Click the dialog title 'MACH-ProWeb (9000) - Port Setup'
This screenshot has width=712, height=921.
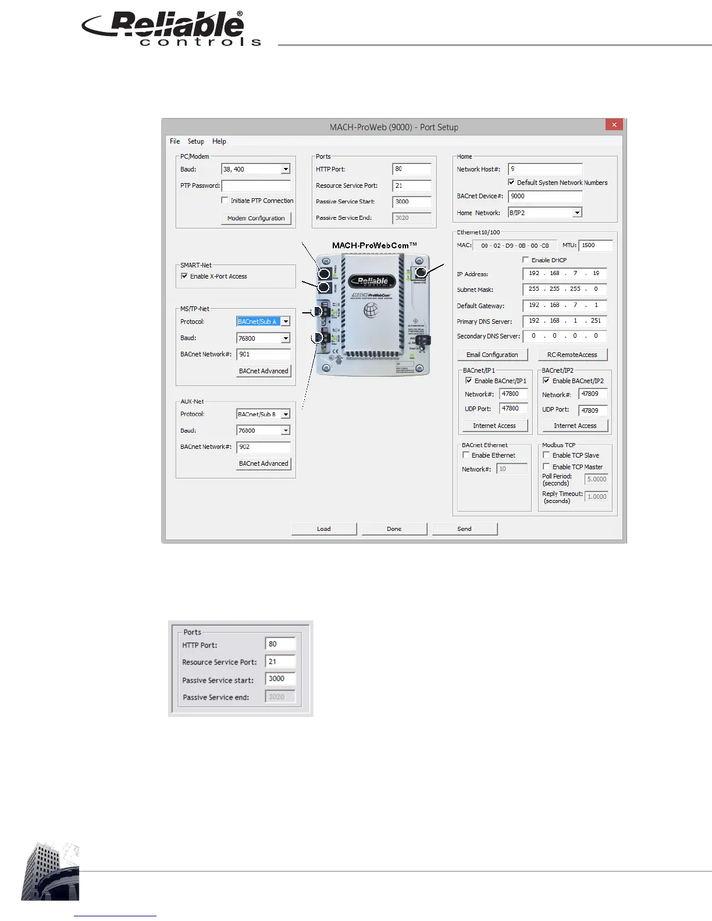coord(394,127)
